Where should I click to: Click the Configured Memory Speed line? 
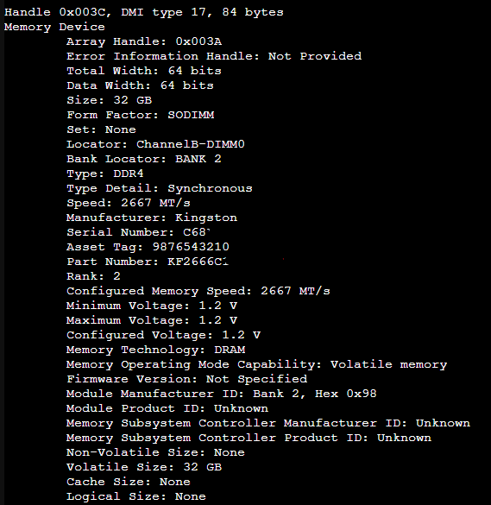[x=198, y=291]
